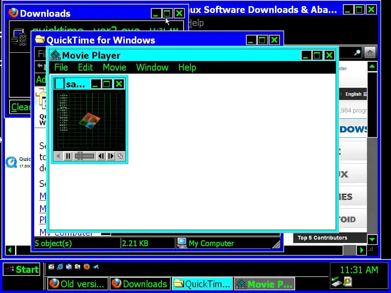
Task: Open the English language selector on webpage
Action: [x=354, y=94]
